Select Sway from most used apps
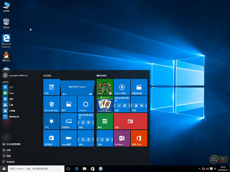Image resolution: width=230 pixels, height=172 pixels. (12, 93)
